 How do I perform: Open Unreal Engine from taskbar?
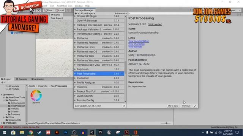point(109,133)
